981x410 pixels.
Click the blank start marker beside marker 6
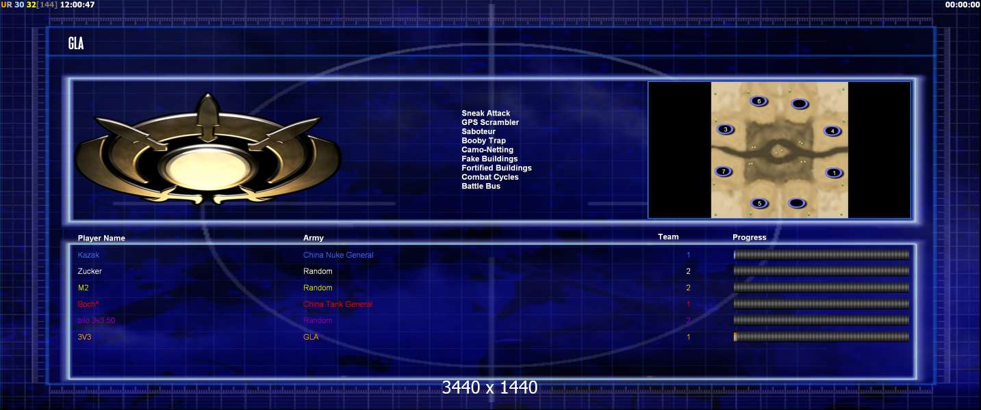pyautogui.click(x=799, y=104)
